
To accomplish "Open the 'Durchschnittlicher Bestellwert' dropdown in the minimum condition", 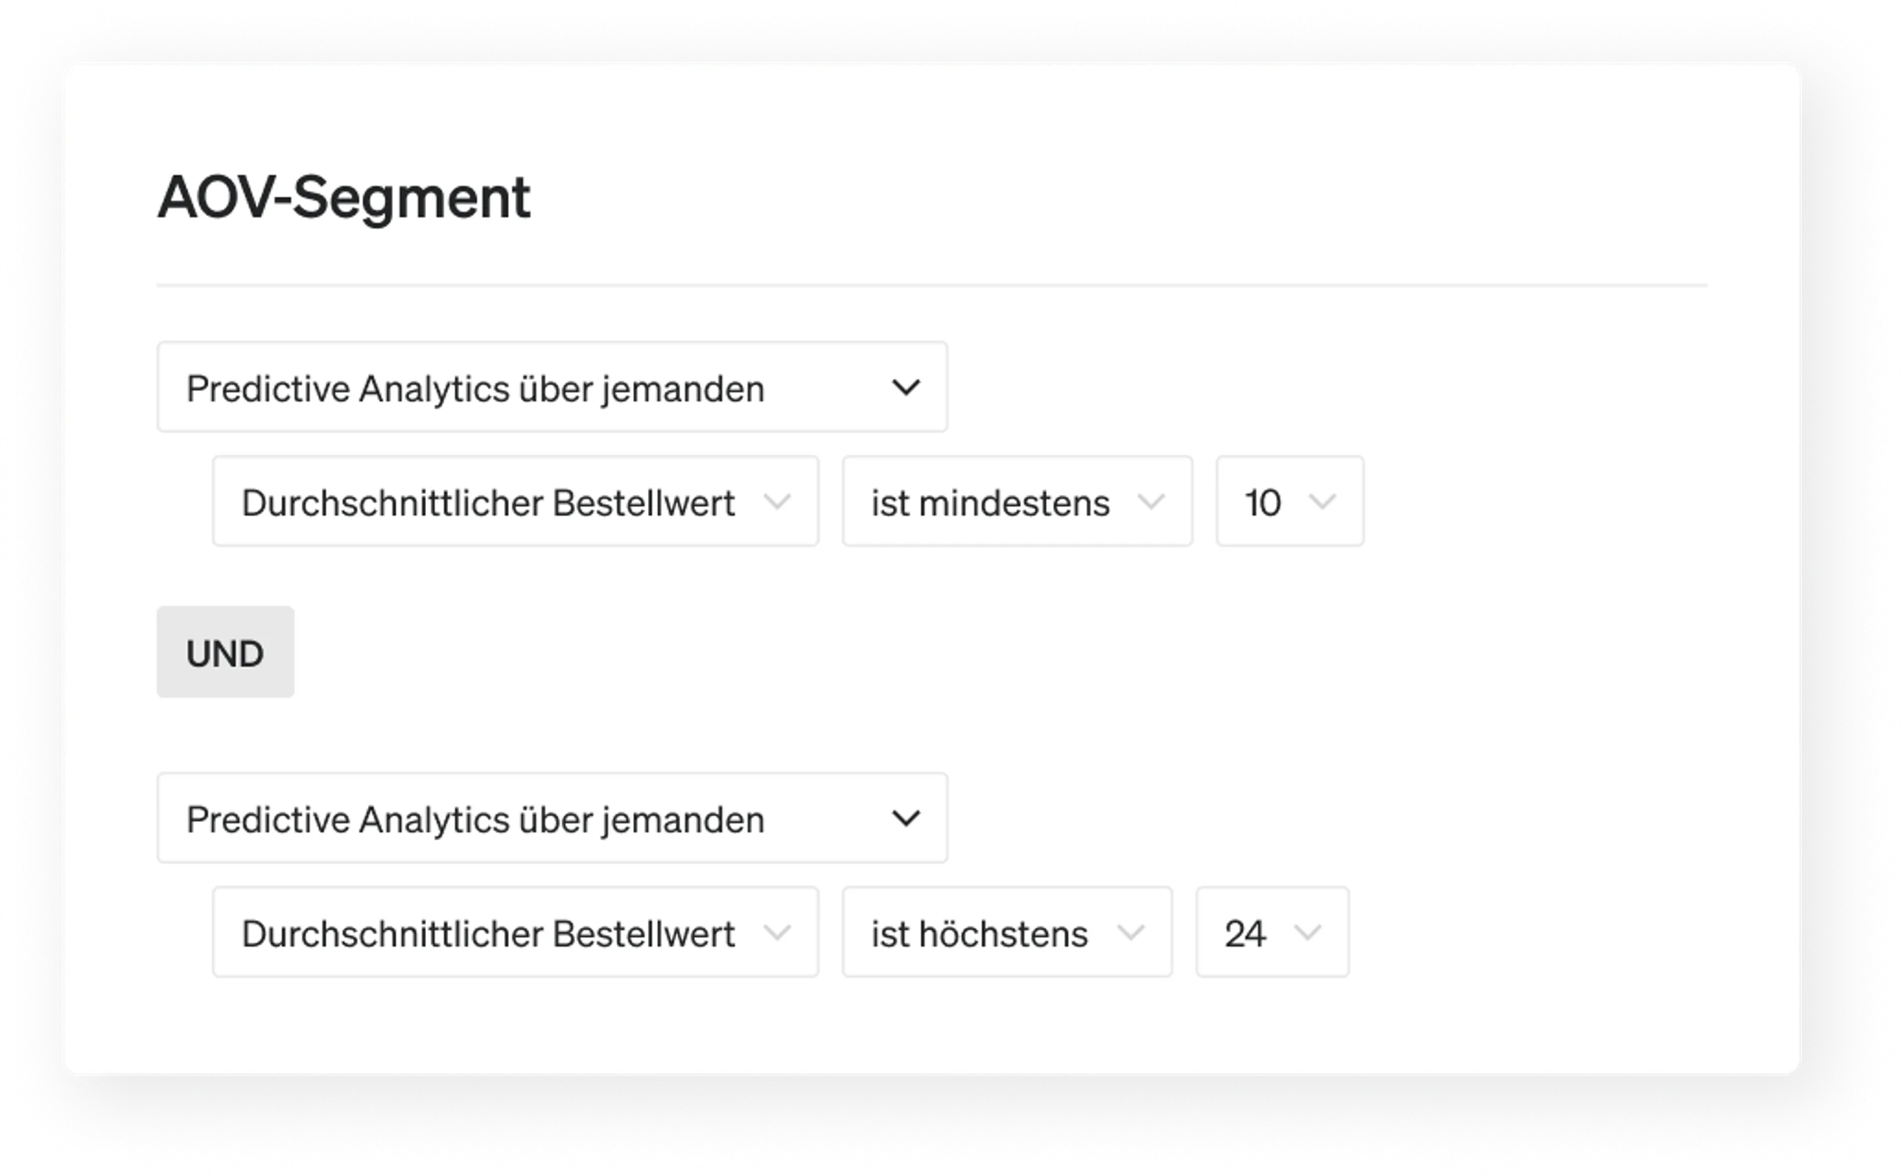I will pyautogui.click(x=516, y=502).
